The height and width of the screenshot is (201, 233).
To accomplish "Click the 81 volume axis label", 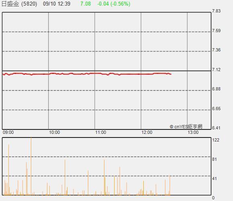I will pyautogui.click(x=215, y=159).
